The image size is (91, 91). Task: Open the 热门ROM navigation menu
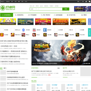(x=45, y=15)
